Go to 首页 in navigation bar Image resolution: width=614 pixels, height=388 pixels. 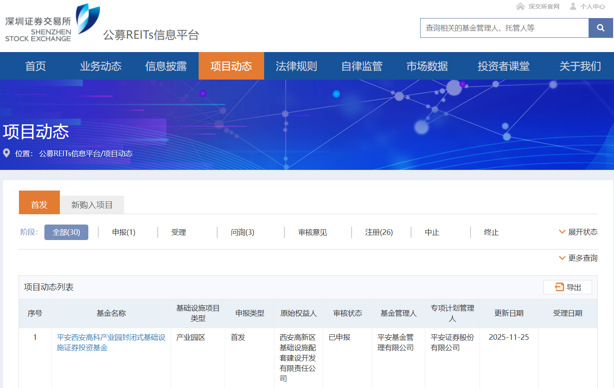(x=35, y=66)
